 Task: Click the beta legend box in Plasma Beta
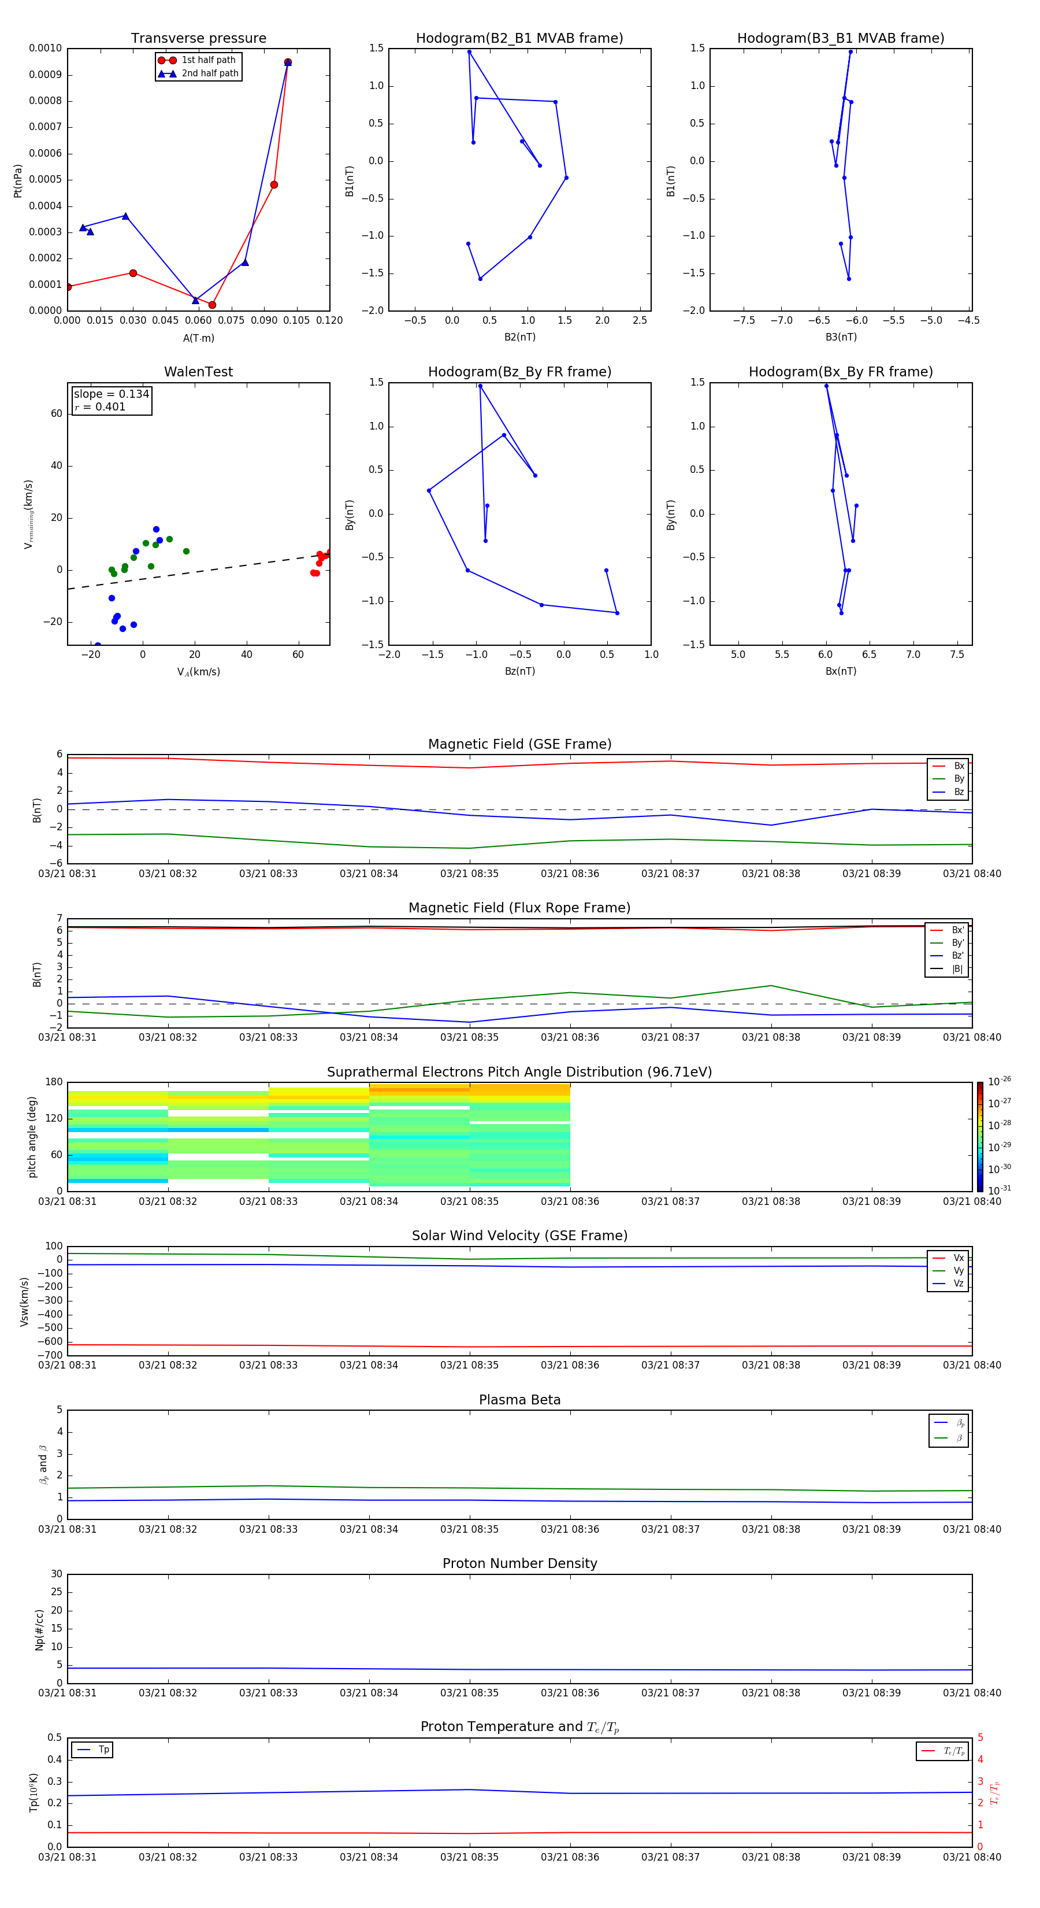[949, 1430]
